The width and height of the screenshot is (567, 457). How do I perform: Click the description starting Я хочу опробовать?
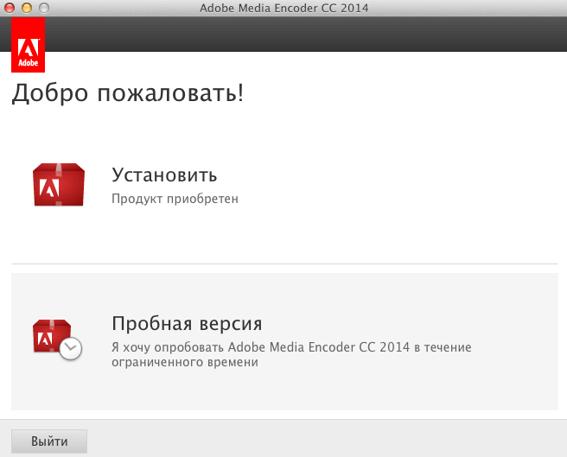click(x=291, y=354)
